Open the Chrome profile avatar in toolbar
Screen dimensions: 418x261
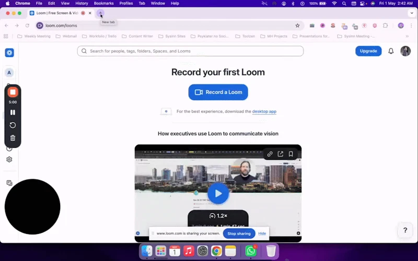tap(401, 26)
